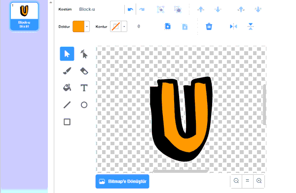Bring selection to front
Screen dimensions: 296x193
click(x=241, y=9)
